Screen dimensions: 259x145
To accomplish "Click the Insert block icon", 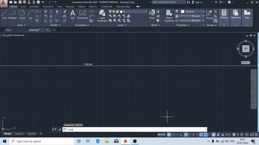I will [x=152, y=14].
